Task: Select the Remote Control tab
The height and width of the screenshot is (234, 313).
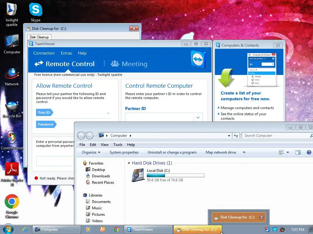Action: coord(64,64)
